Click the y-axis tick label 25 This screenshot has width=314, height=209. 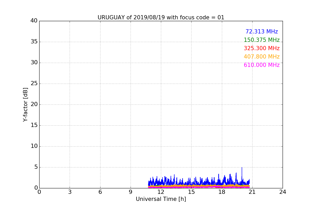click(x=34, y=83)
